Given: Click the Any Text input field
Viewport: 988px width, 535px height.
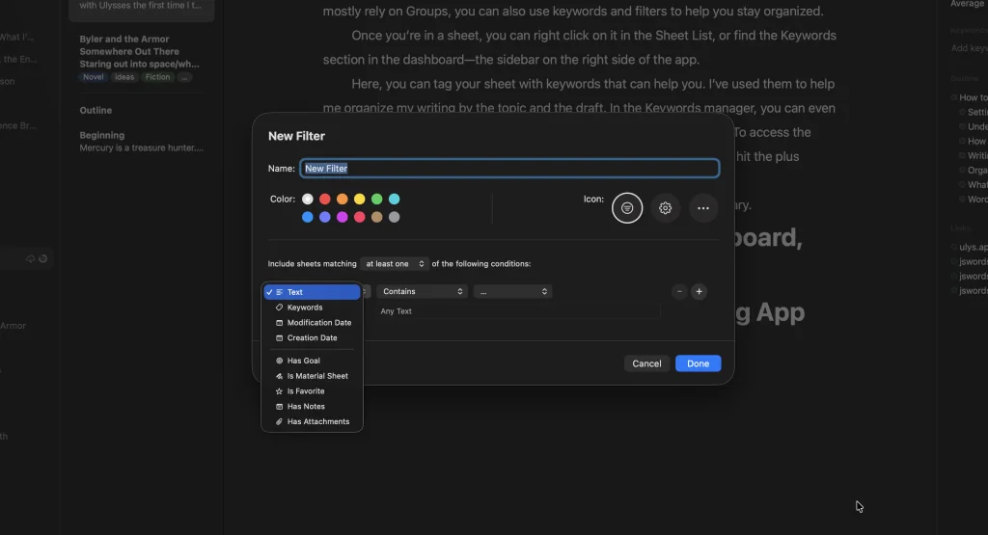Looking at the screenshot, I should tap(518, 311).
